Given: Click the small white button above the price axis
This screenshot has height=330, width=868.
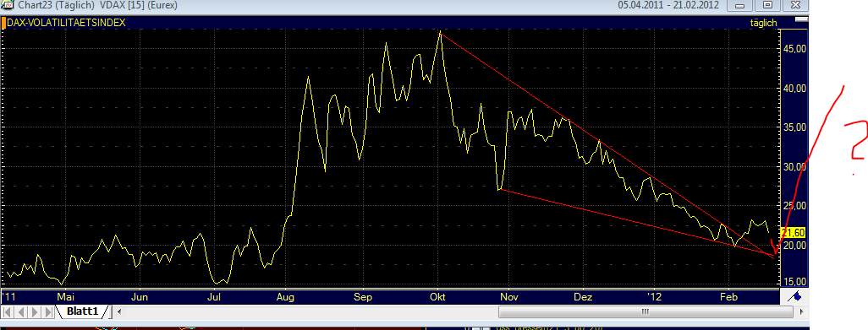Looking at the screenshot, I should coord(801,20).
